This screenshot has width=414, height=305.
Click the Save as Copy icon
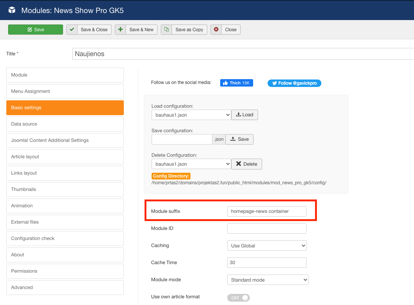click(166, 30)
